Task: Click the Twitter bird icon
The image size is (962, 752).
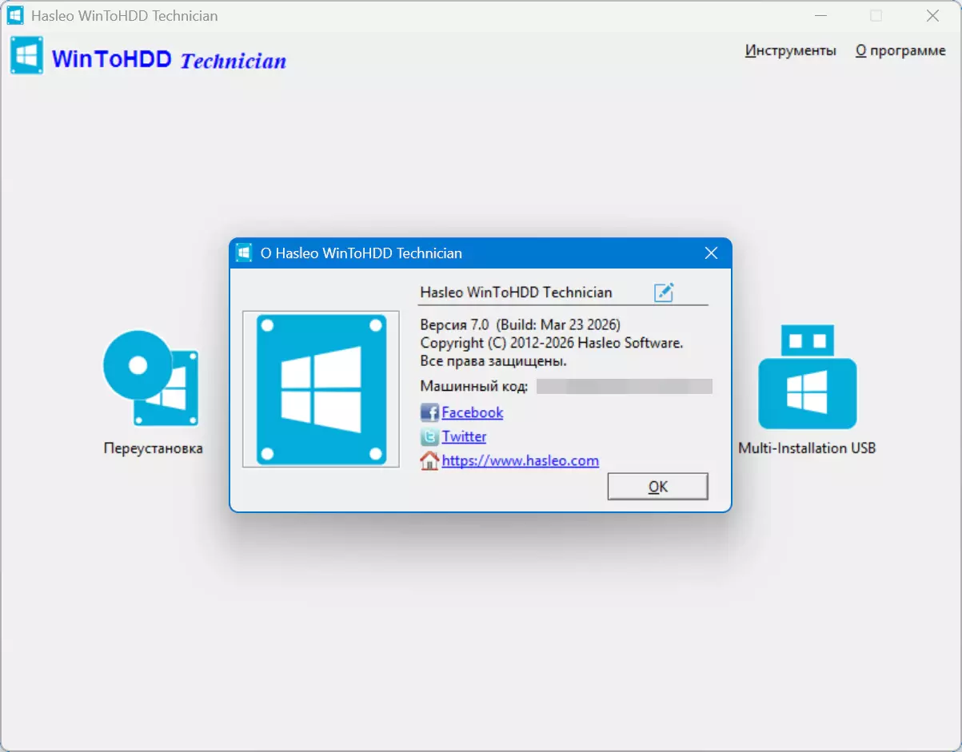Action: pyautogui.click(x=429, y=437)
